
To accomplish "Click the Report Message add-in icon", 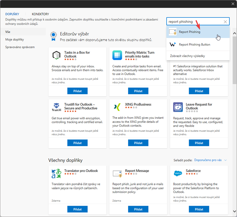I will pyautogui.click(x=117, y=174).
